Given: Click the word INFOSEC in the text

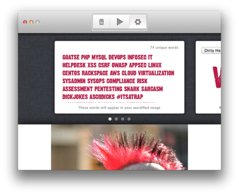Looking at the screenshot, I should point(137,57).
